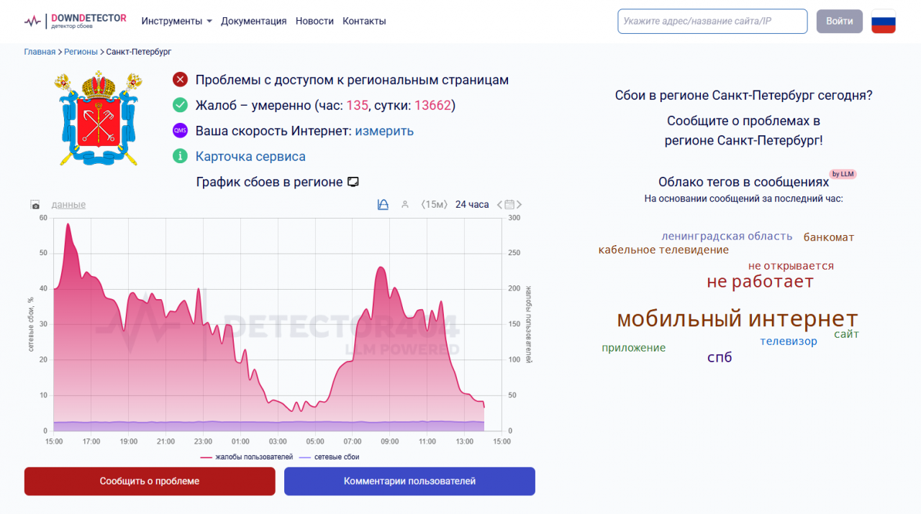921x514 pixels.
Task: Click the DownDetector logo
Action: (x=75, y=21)
